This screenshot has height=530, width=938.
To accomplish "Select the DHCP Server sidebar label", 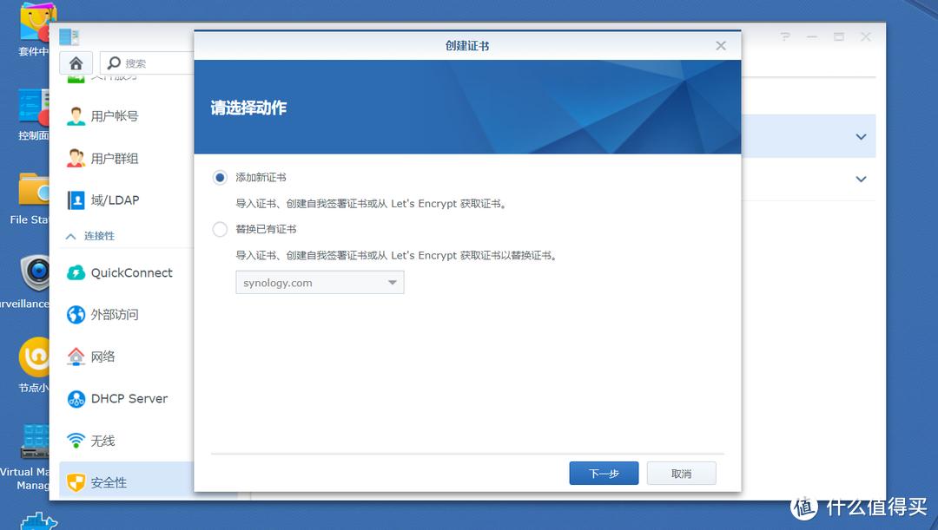I will pyautogui.click(x=129, y=398).
